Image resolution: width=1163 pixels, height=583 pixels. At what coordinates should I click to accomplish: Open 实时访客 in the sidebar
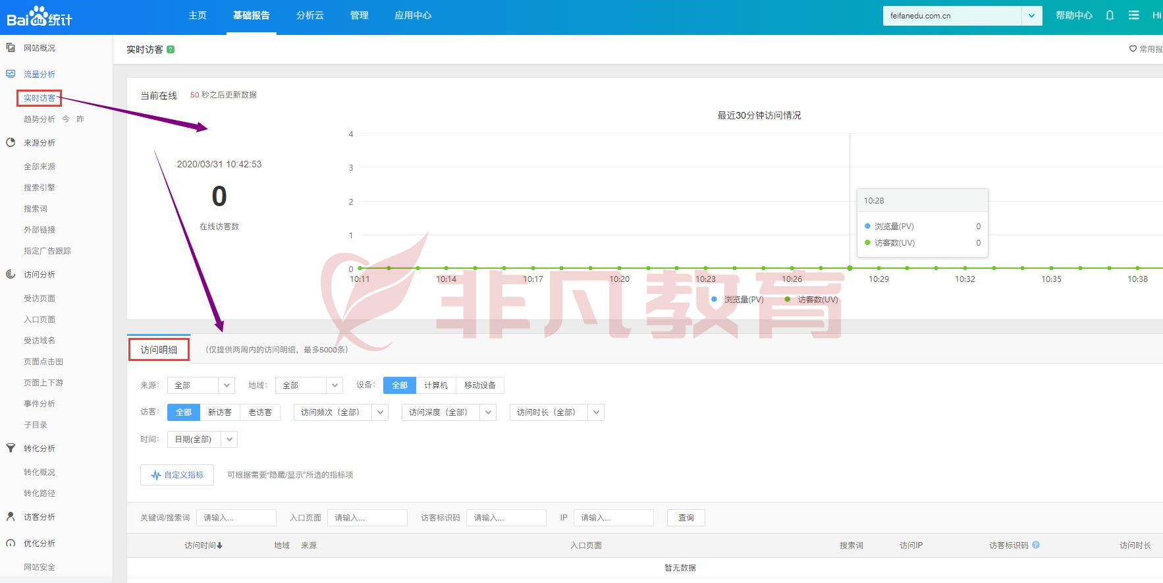pyautogui.click(x=40, y=98)
